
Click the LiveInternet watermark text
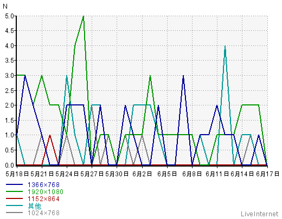(x=260, y=214)
